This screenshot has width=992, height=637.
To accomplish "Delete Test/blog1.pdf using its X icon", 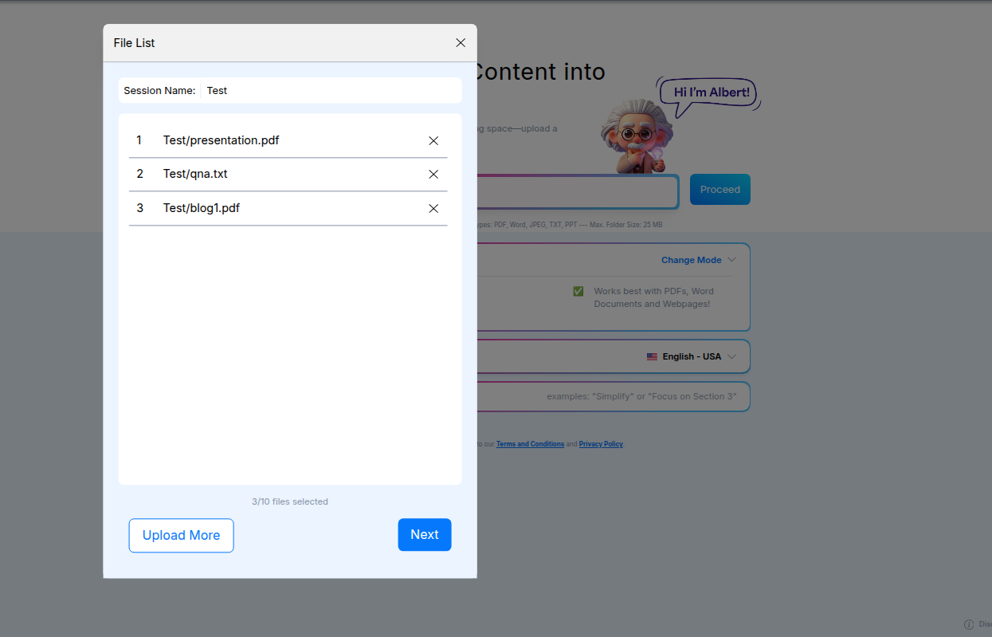I will tap(433, 209).
